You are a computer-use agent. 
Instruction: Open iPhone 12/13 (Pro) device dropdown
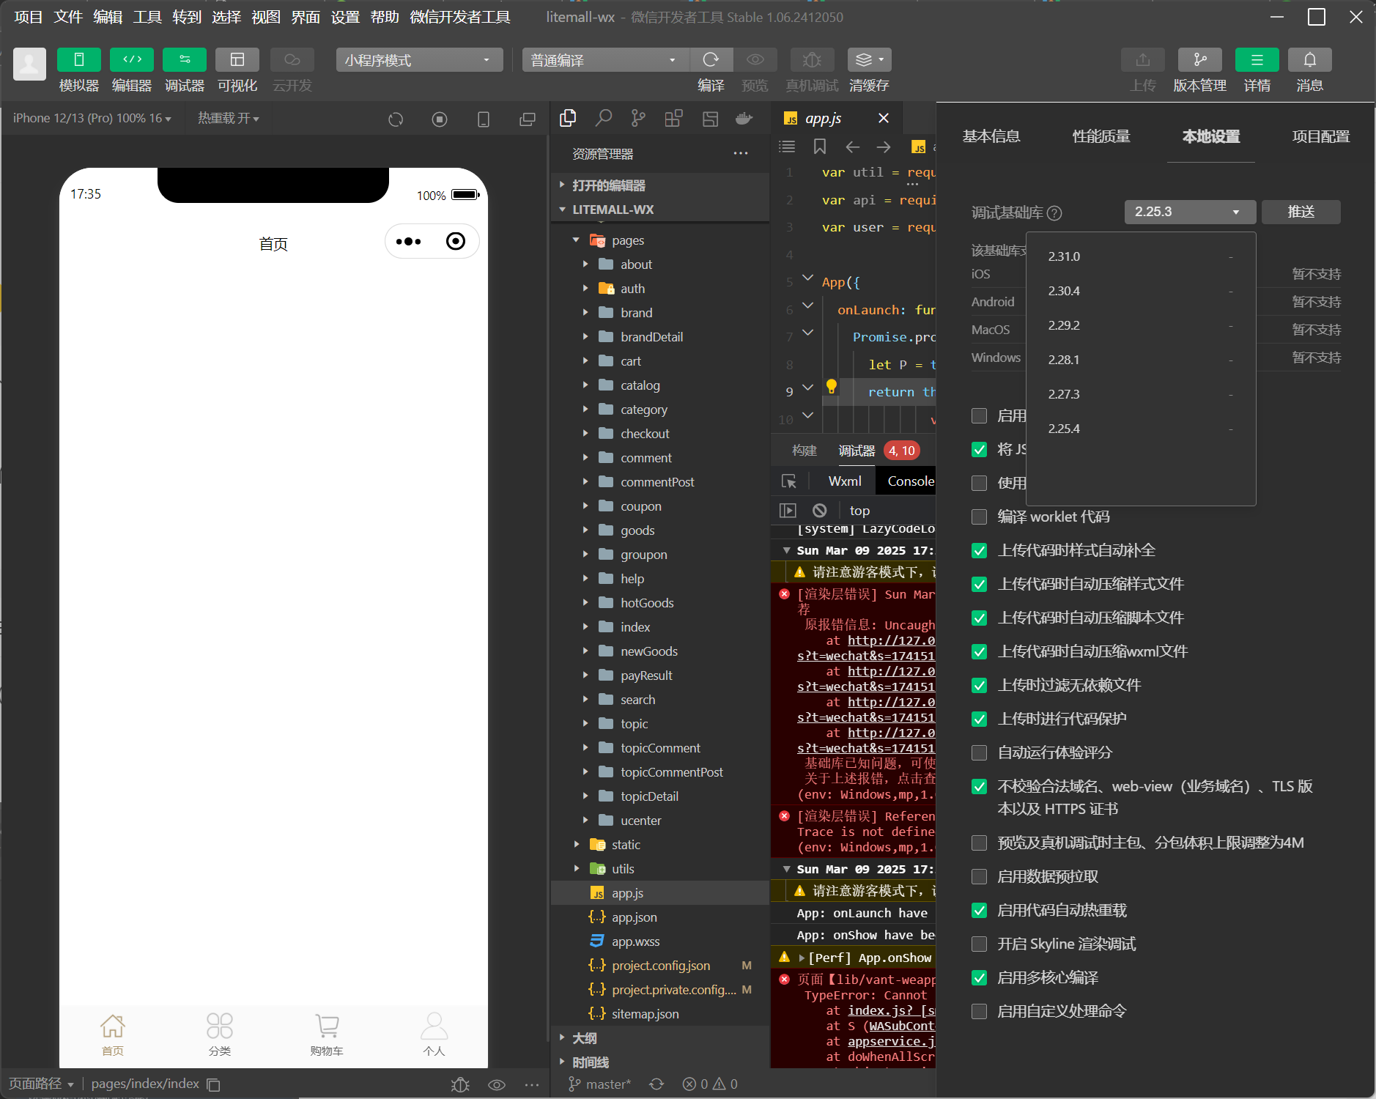click(x=92, y=119)
